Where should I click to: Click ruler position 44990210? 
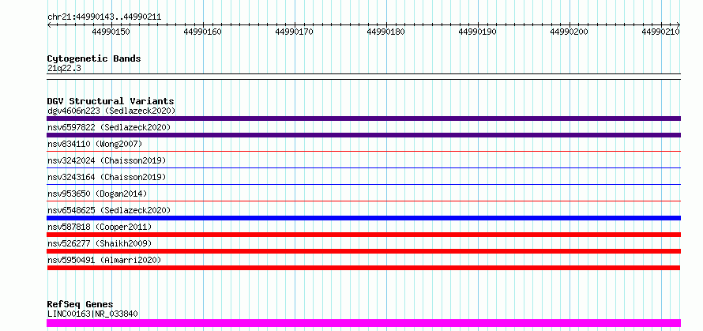click(661, 32)
